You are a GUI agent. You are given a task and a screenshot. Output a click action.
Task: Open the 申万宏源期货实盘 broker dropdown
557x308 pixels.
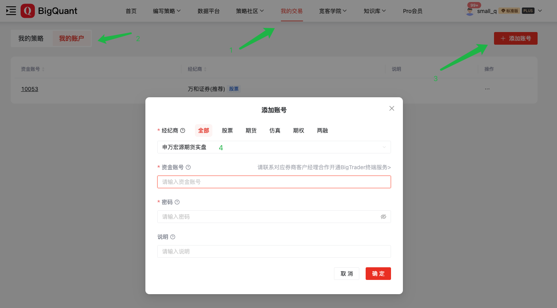[x=274, y=147]
